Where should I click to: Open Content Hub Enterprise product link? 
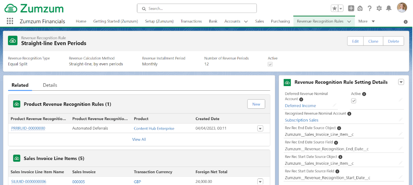tap(154, 129)
